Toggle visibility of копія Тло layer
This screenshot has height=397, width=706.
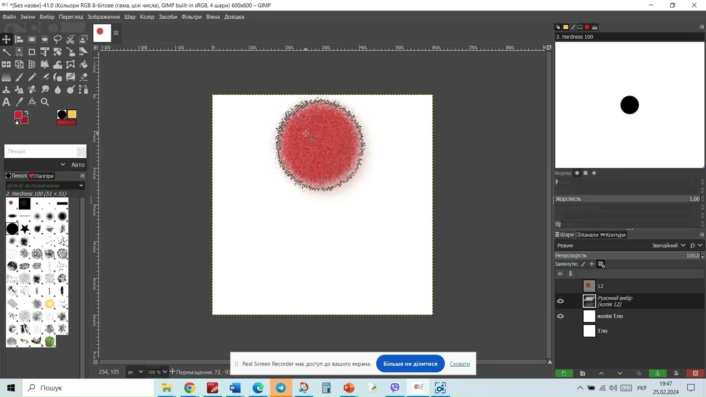click(x=560, y=316)
